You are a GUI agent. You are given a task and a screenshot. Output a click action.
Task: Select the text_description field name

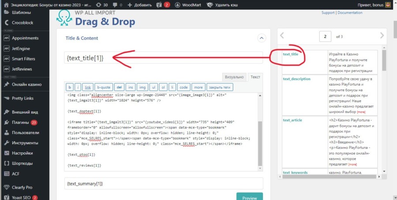(296, 79)
